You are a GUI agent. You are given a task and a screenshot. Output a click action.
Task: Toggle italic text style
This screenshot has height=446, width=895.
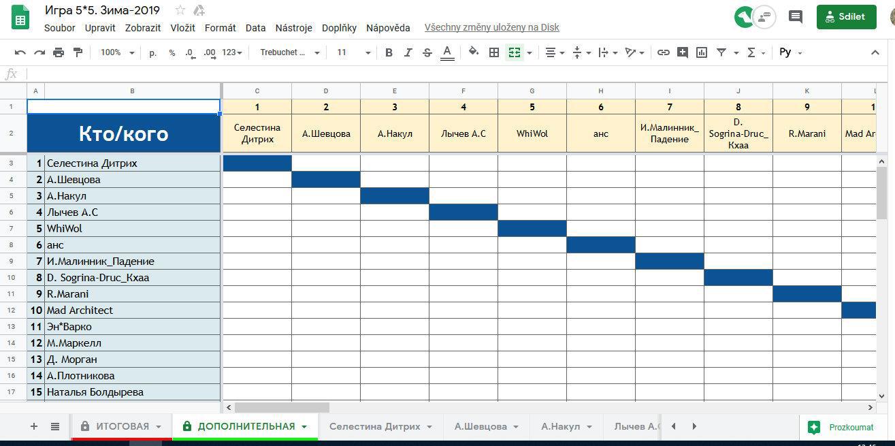[408, 52]
